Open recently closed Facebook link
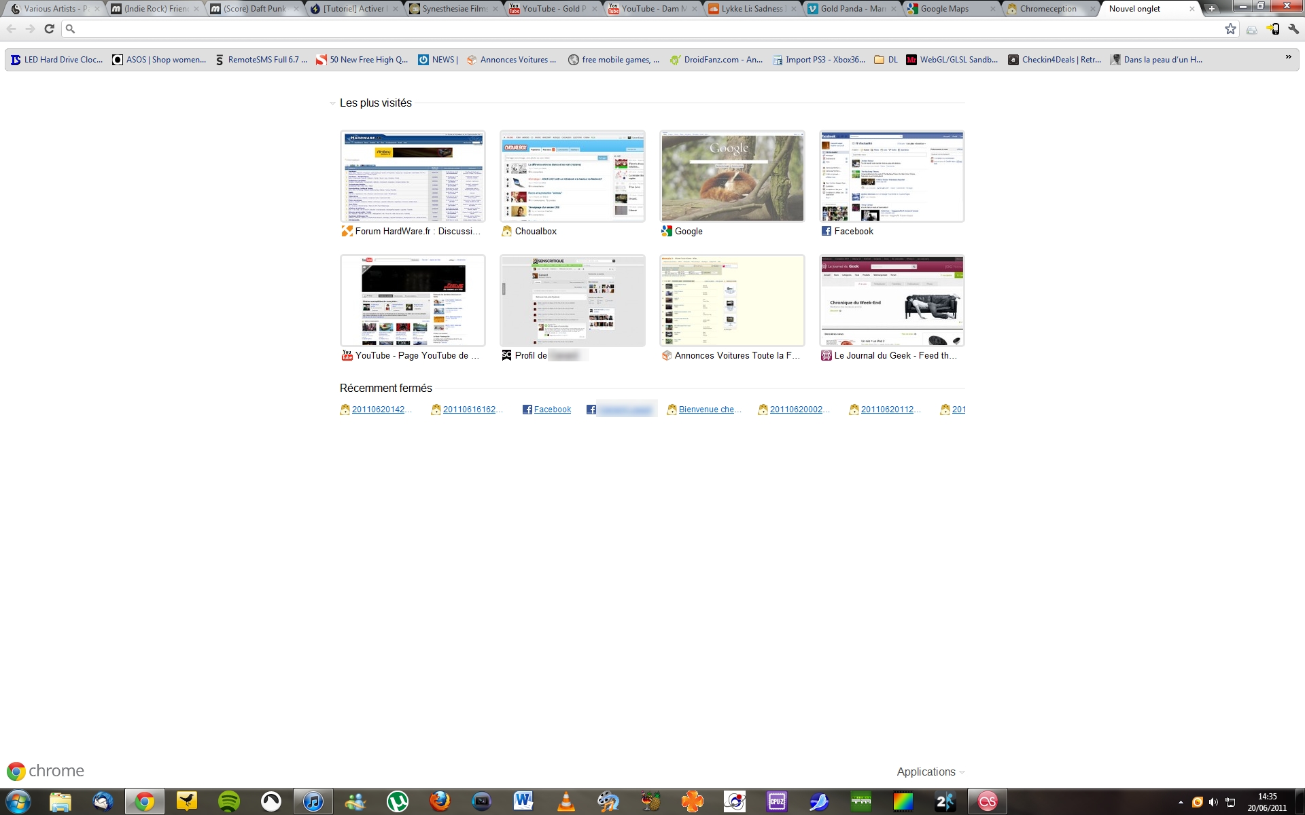 pyautogui.click(x=552, y=410)
